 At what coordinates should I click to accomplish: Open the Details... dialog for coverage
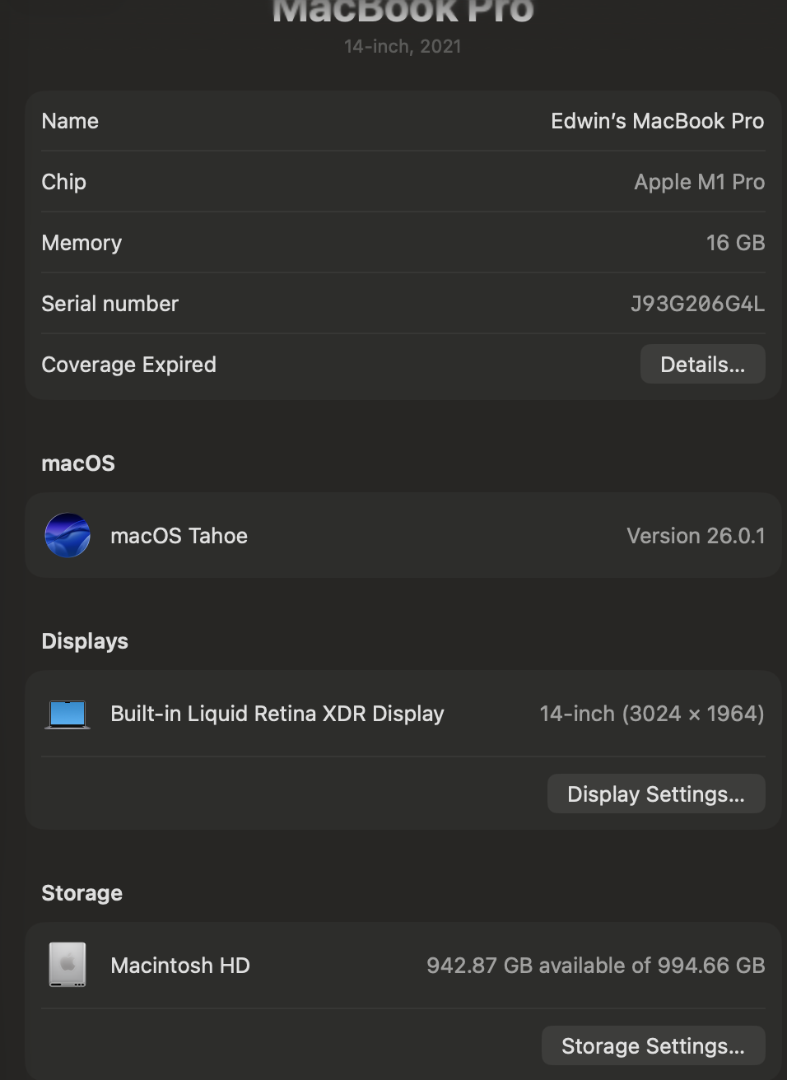tap(702, 364)
